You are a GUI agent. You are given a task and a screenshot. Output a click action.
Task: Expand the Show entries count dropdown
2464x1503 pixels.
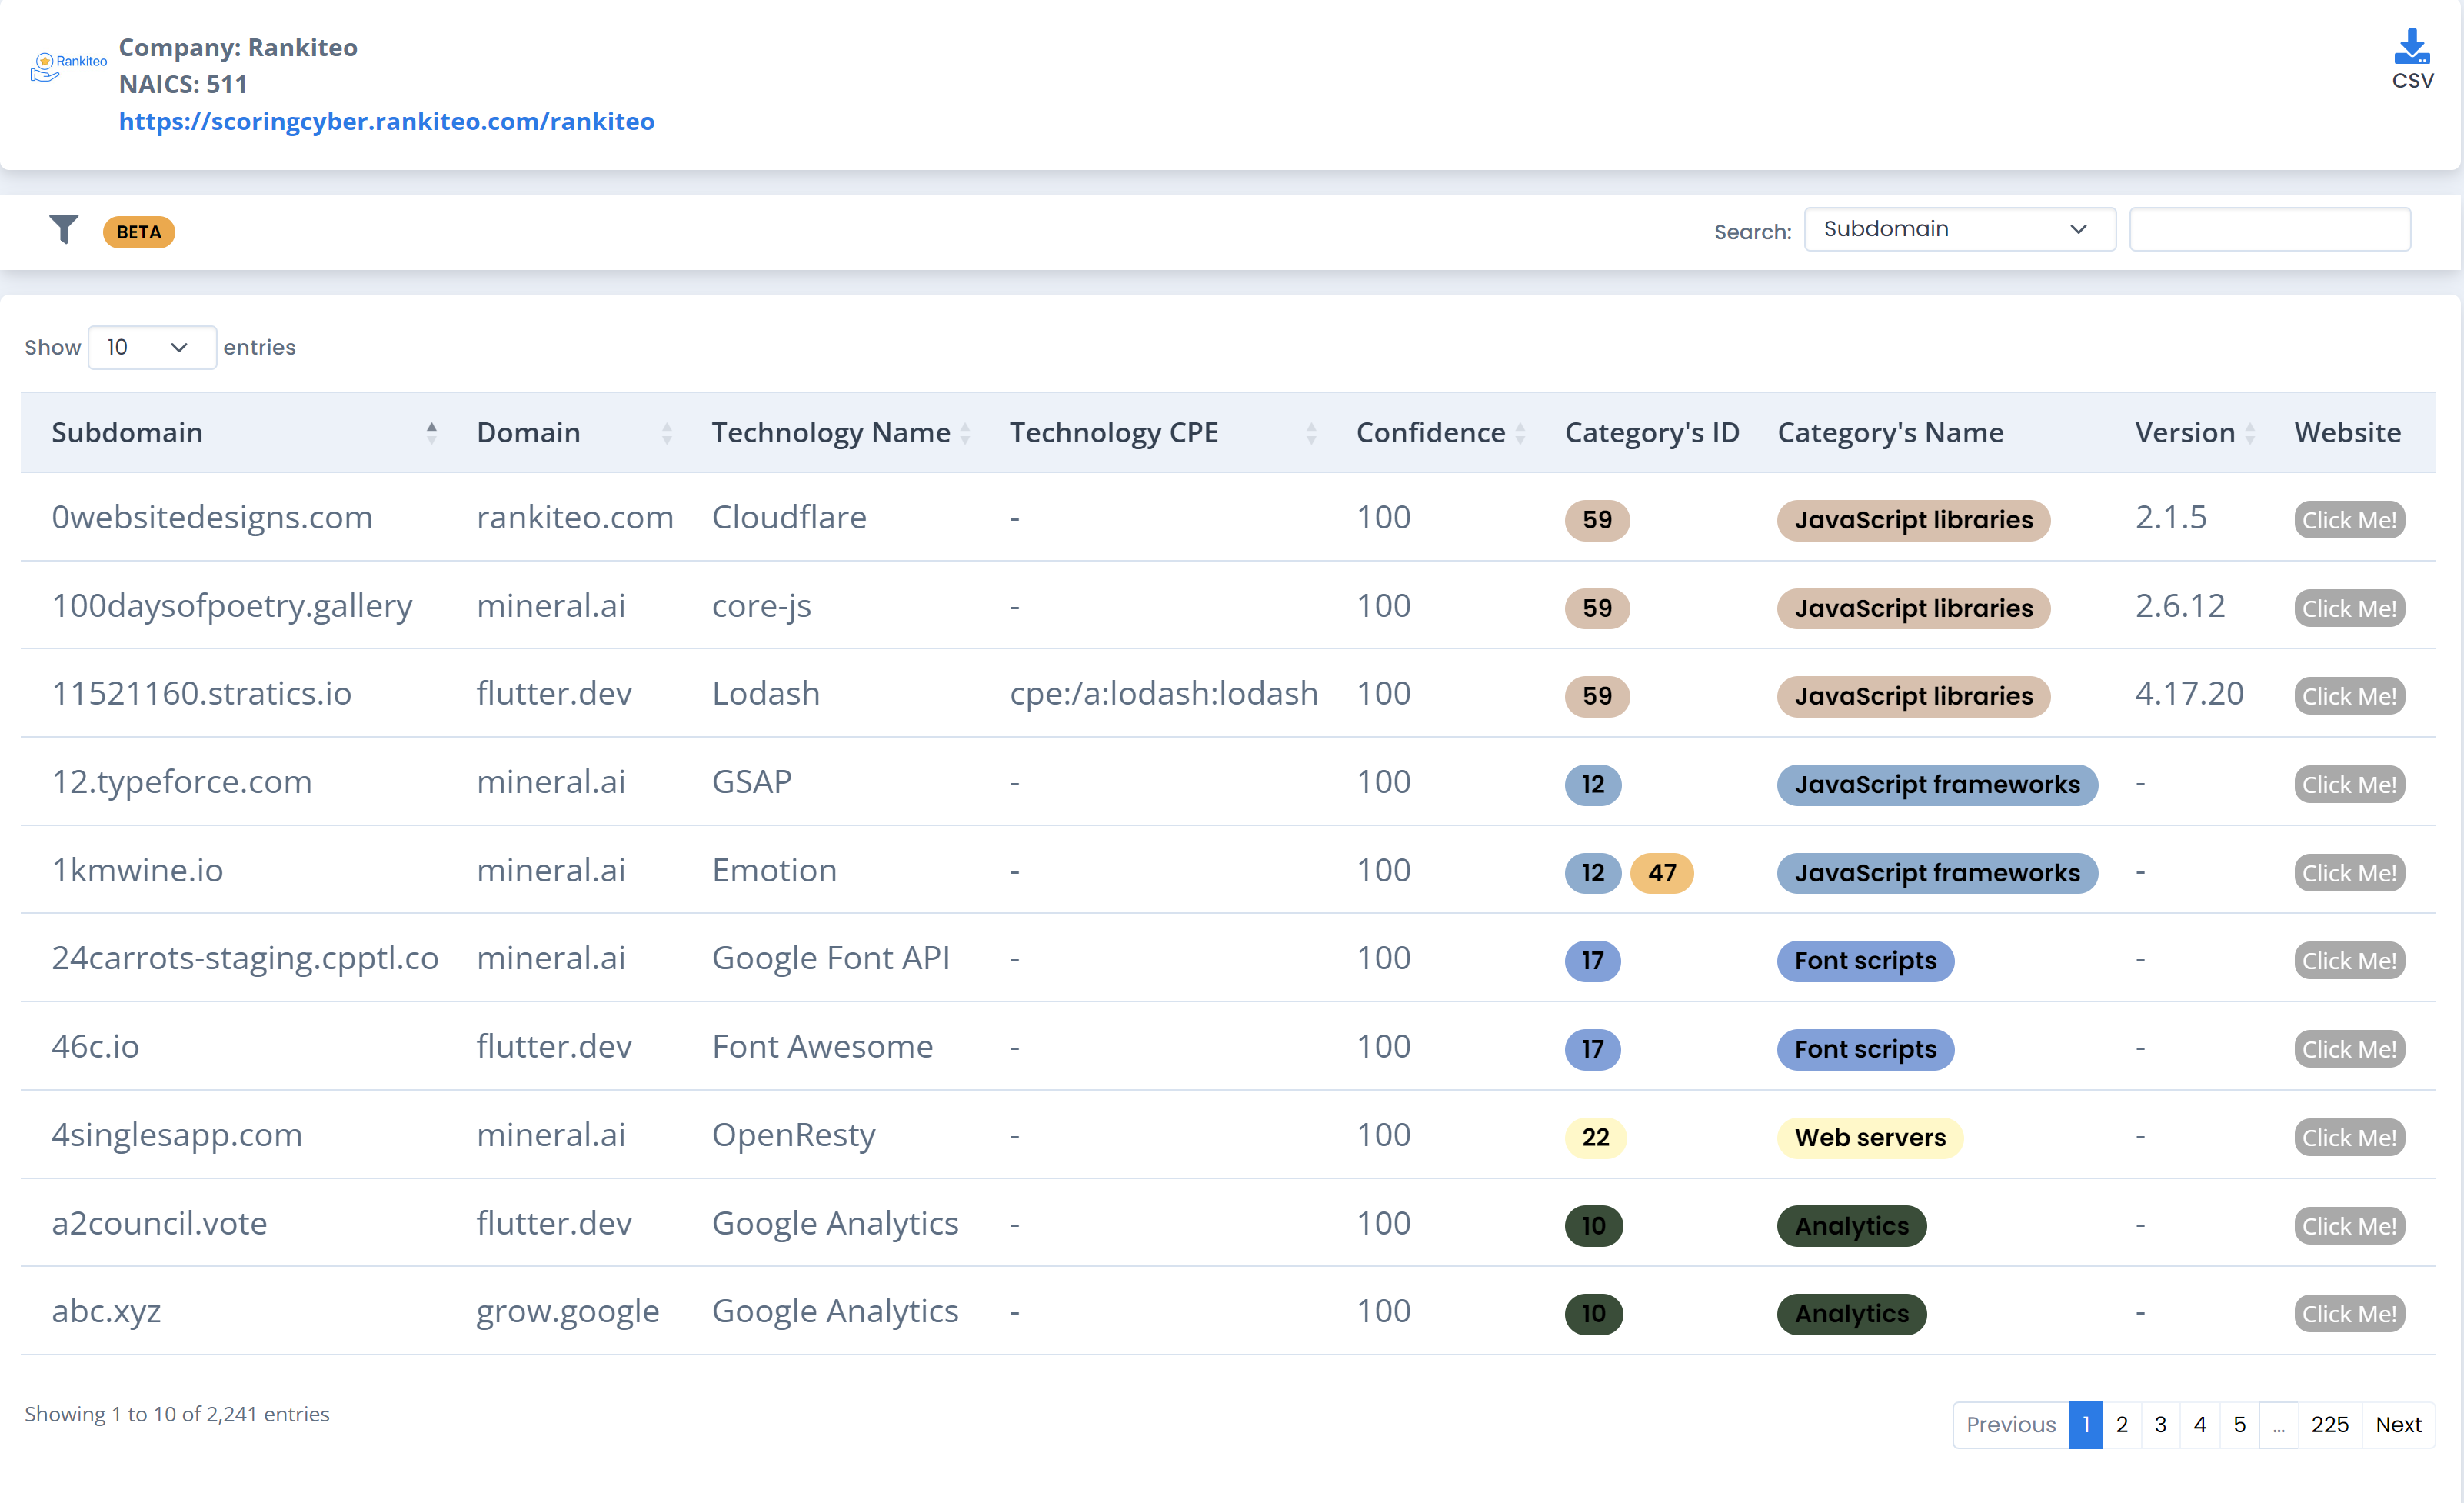click(x=151, y=347)
